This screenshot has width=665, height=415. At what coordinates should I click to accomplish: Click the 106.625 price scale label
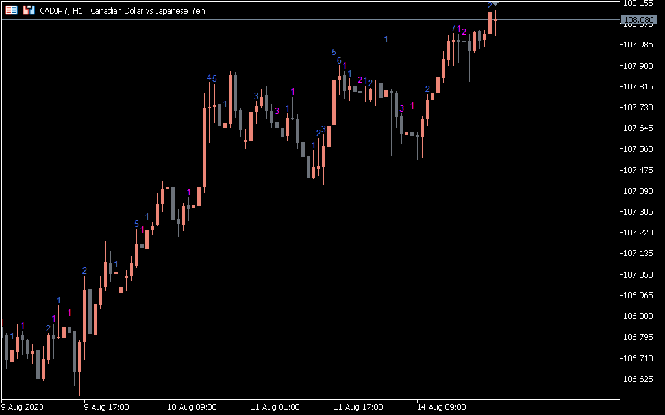pyautogui.click(x=638, y=379)
